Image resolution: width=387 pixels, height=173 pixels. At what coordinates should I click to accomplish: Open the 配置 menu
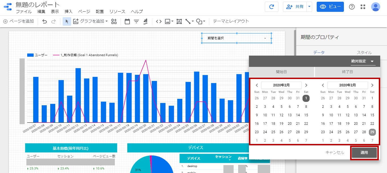(x=100, y=12)
